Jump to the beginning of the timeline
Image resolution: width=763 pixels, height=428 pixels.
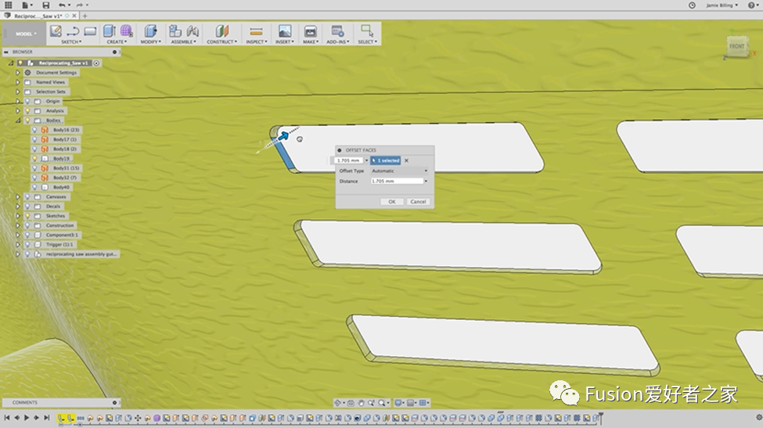pyautogui.click(x=7, y=417)
